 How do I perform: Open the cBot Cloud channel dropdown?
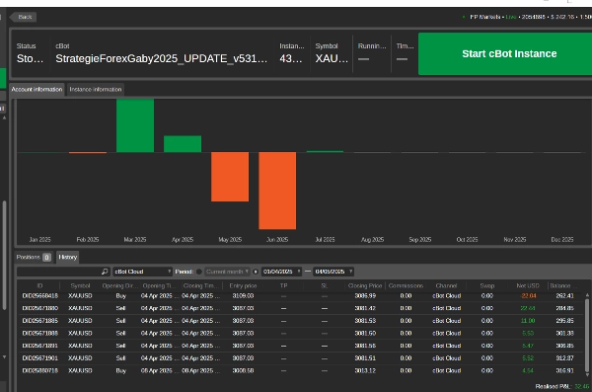point(142,272)
